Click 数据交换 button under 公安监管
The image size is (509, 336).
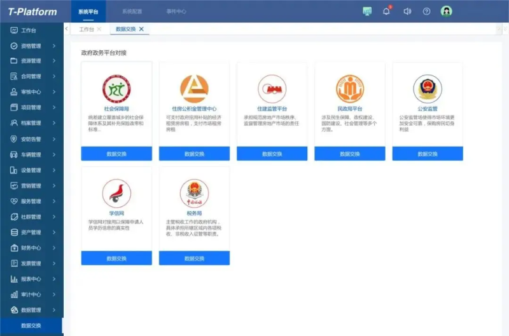[x=428, y=154]
